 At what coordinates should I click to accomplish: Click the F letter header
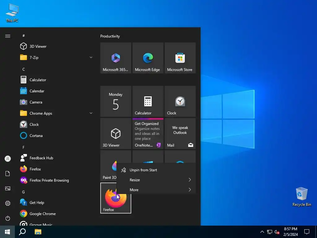24,147
